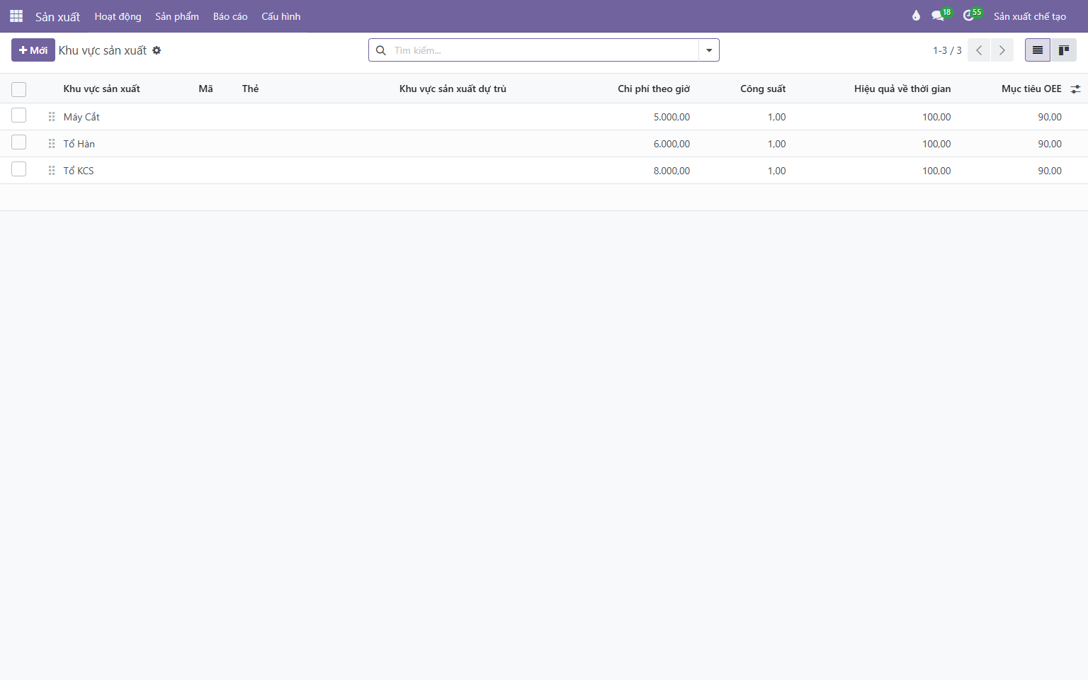
Task: Sort by Khu vực sản xuất column header
Action: [x=102, y=89]
